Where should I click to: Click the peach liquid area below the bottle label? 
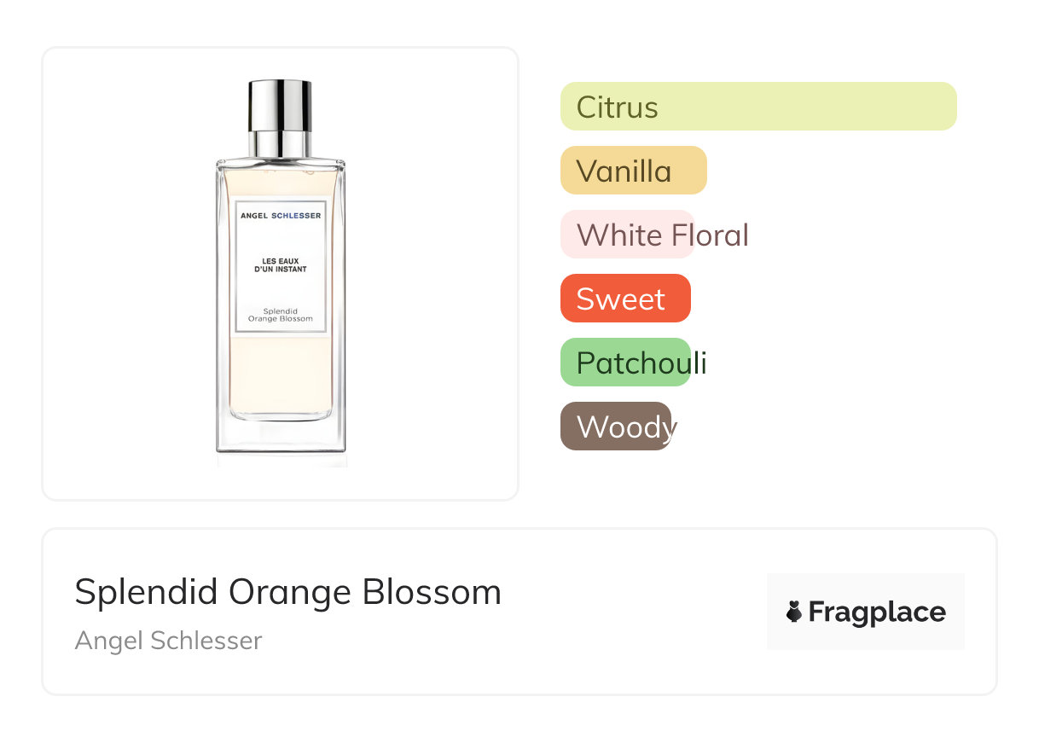[x=281, y=375]
